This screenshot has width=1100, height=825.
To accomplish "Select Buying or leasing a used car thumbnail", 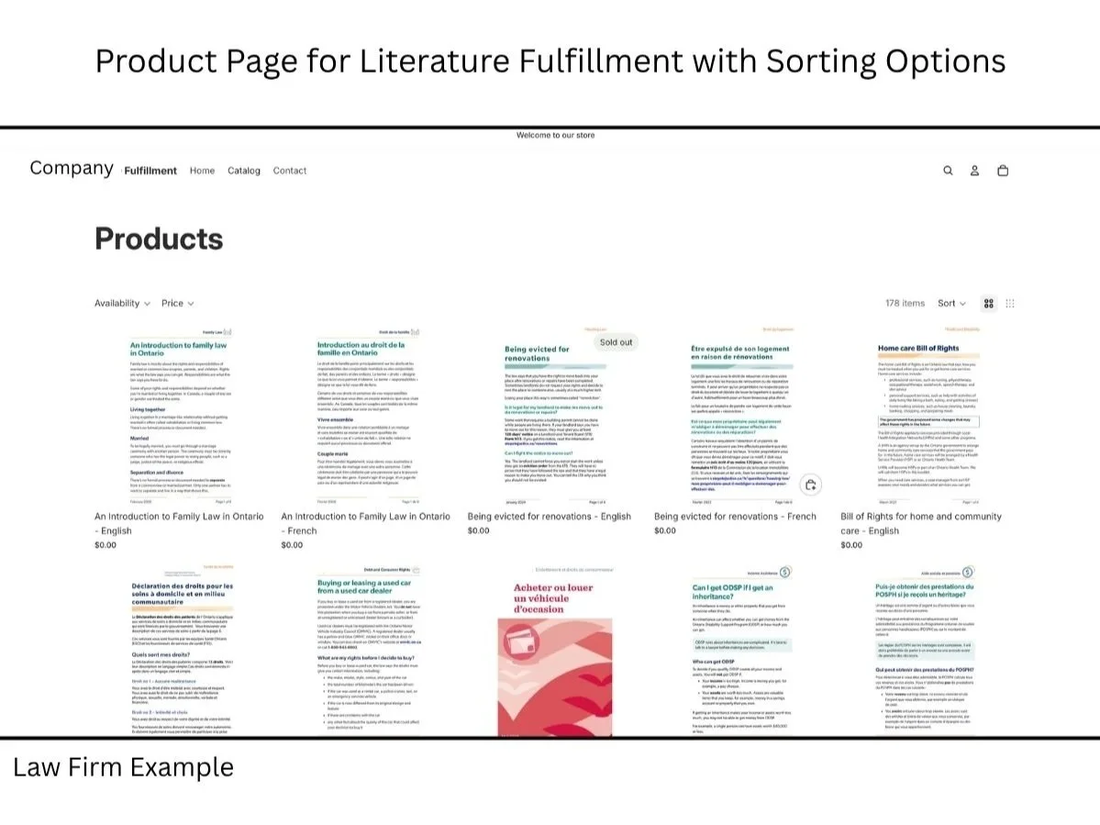I will pos(368,650).
